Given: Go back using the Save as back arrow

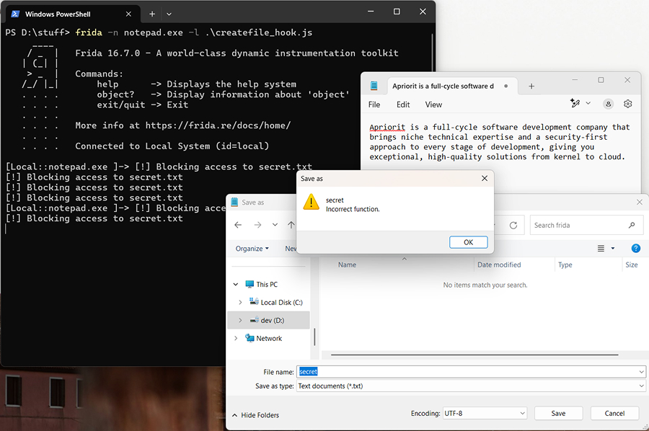Looking at the screenshot, I should pos(238,225).
